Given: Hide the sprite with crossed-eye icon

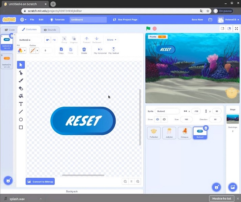Looking at the screenshot, I should [x=164, y=119].
